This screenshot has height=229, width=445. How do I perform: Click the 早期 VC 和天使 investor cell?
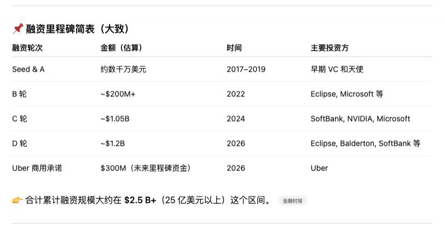click(x=337, y=70)
